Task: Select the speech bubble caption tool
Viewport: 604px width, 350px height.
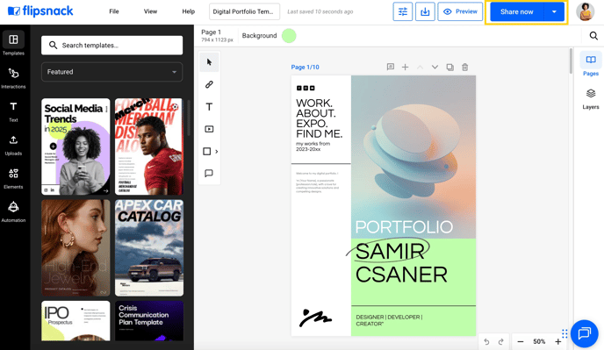Action: tap(209, 174)
